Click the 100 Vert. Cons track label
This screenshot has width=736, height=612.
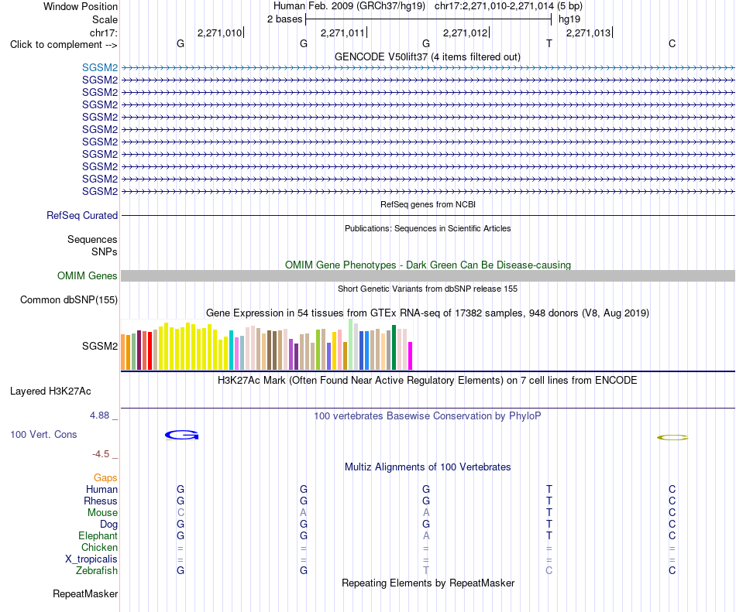click(43, 434)
